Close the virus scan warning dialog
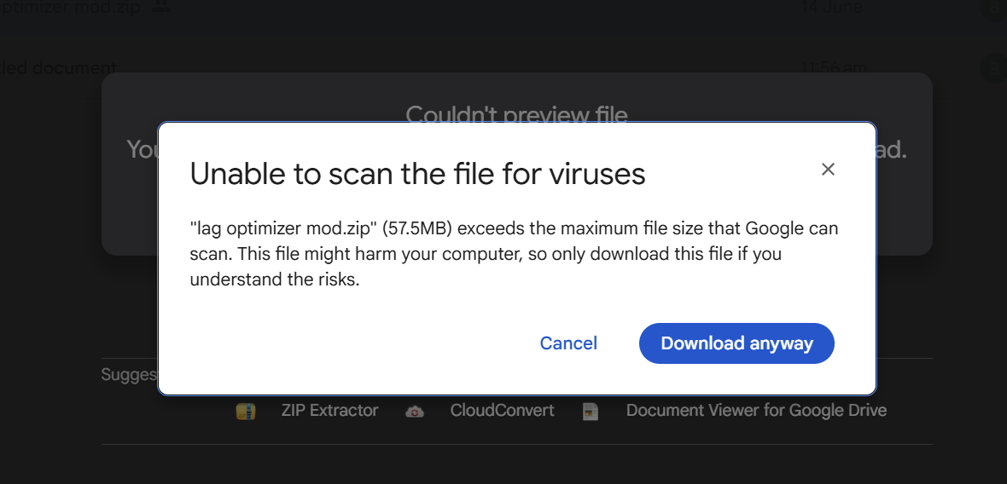Screen dimensions: 1007x484 coord(828,170)
